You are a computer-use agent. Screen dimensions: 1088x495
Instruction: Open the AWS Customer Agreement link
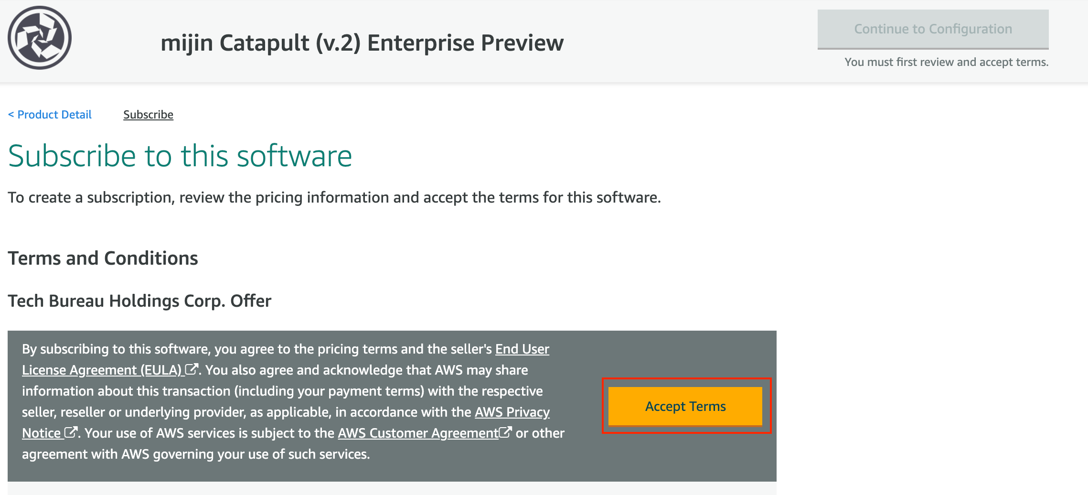tap(418, 433)
